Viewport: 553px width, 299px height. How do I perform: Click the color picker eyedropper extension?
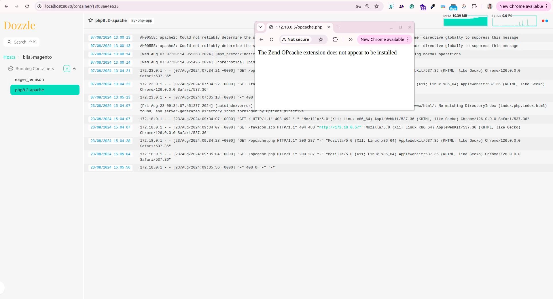433,6
